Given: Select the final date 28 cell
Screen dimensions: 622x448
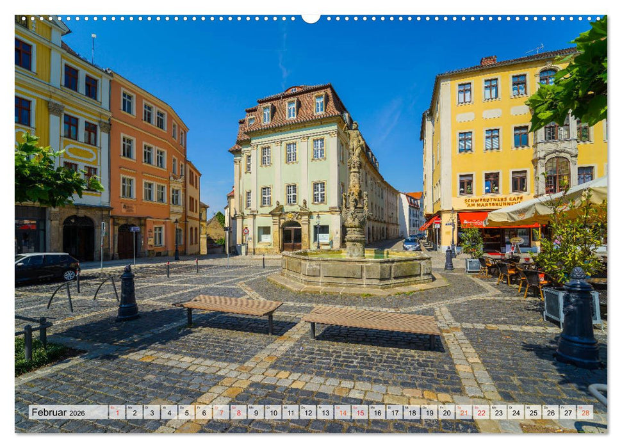Looking at the screenshot, I should click(x=584, y=414).
